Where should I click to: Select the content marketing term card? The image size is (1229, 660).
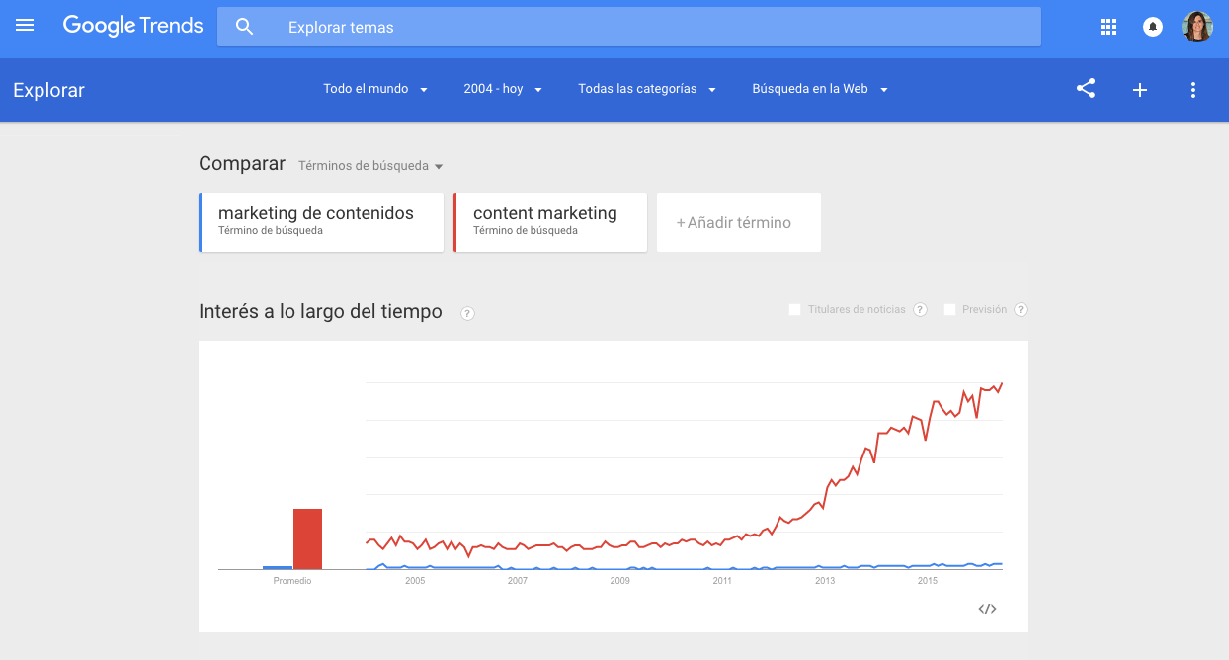click(x=550, y=222)
